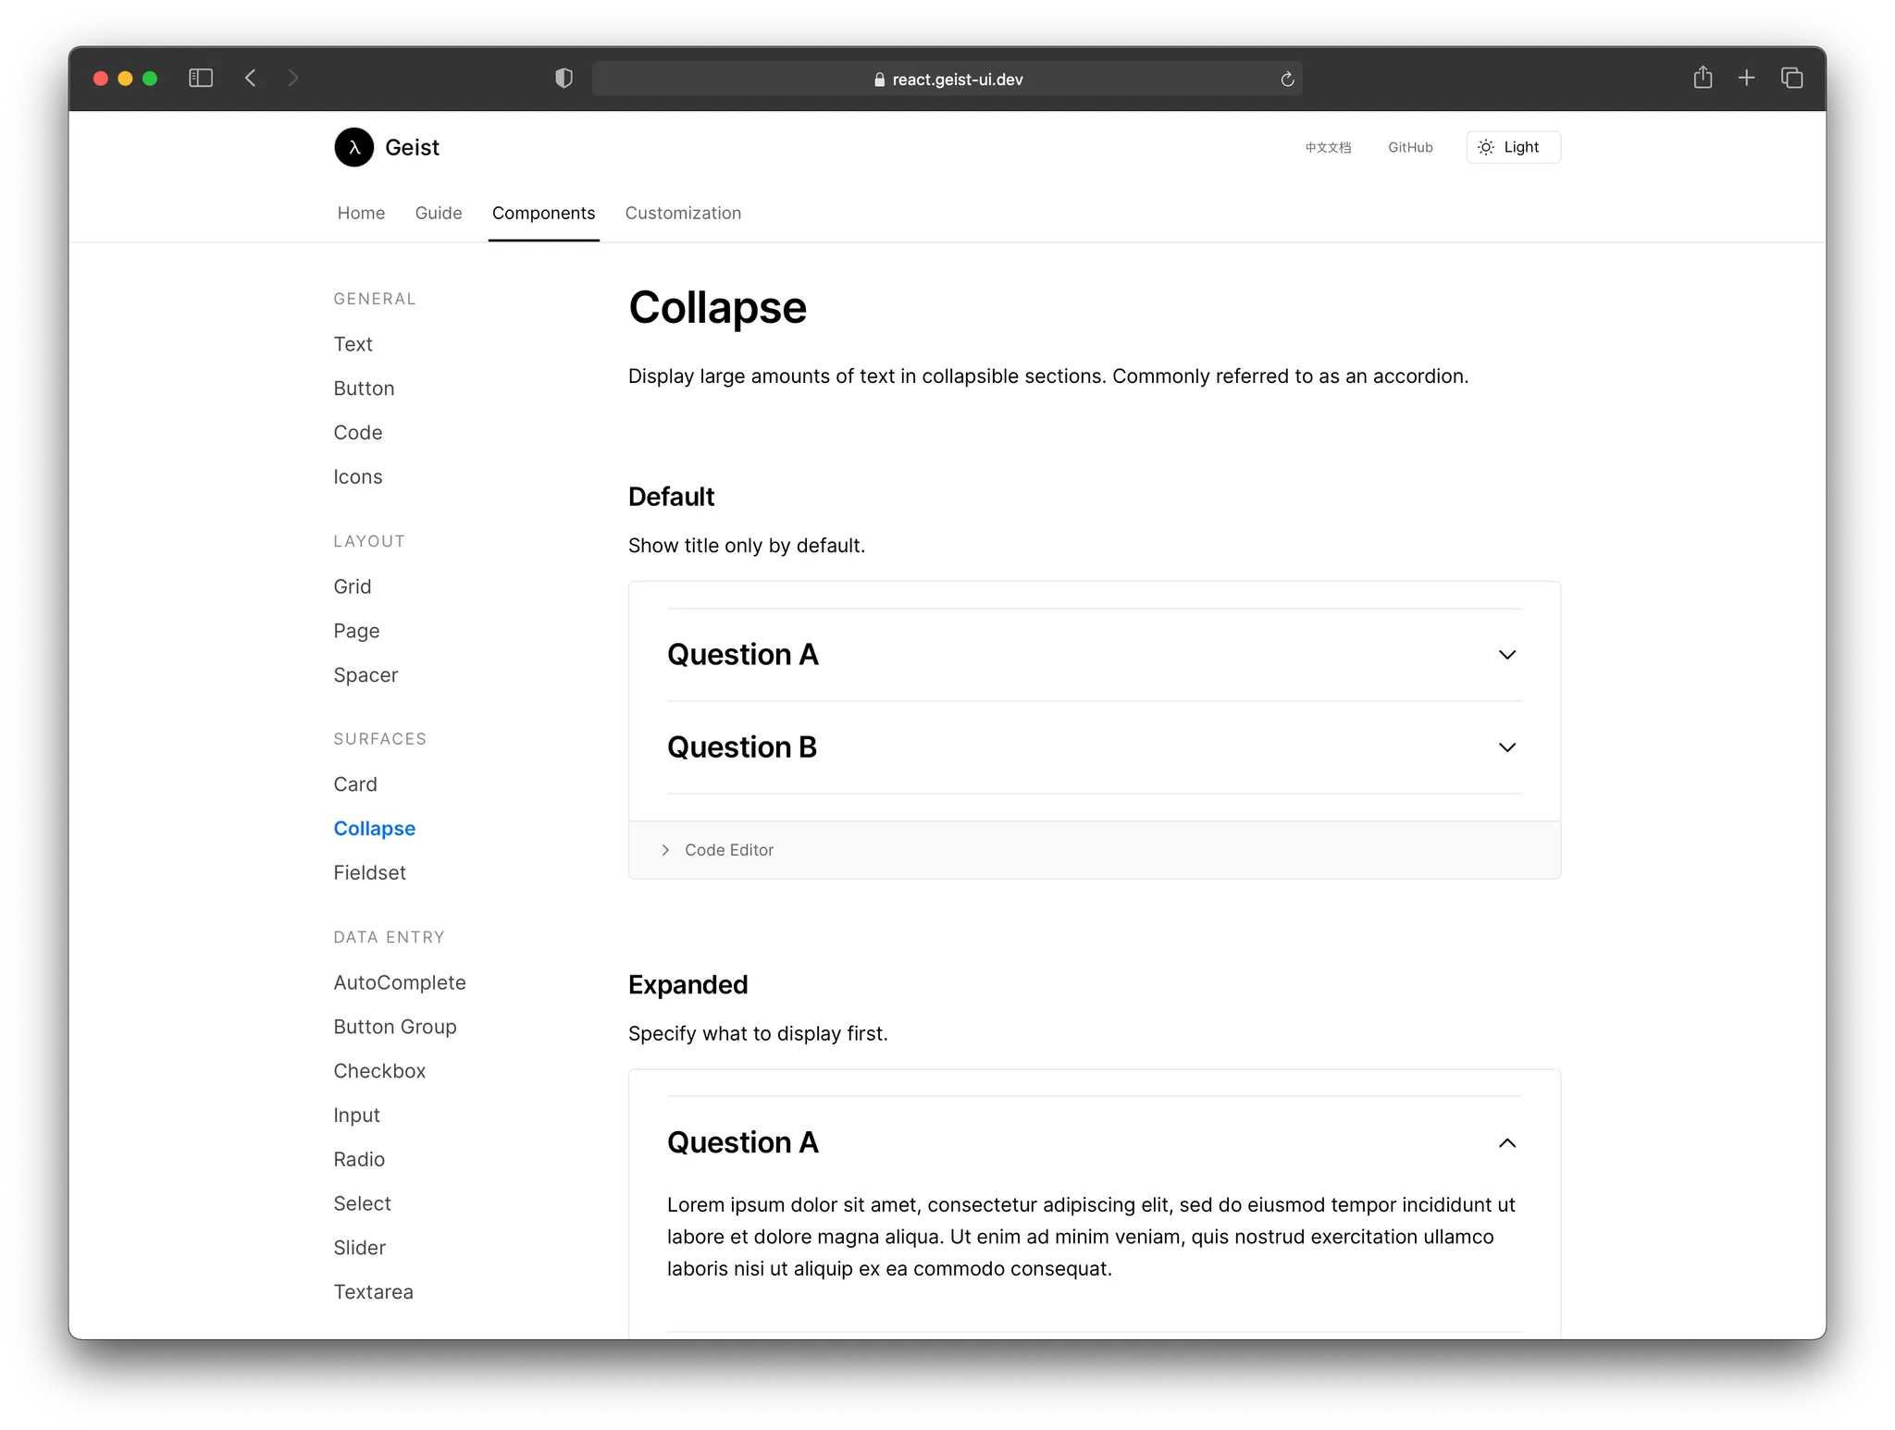Click the Geist lambda logo icon
The width and height of the screenshot is (1895, 1430).
point(353,147)
